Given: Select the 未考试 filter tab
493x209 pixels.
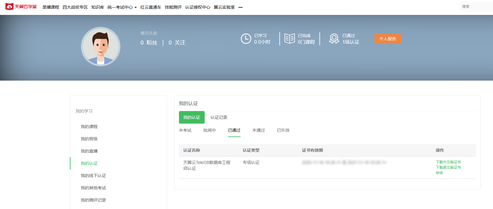Looking at the screenshot, I should pyautogui.click(x=185, y=130).
